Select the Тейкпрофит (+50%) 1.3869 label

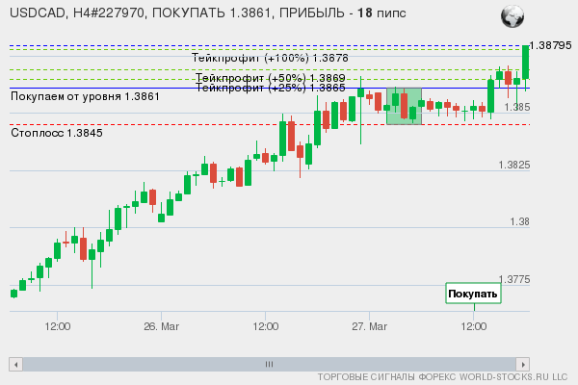coord(270,78)
